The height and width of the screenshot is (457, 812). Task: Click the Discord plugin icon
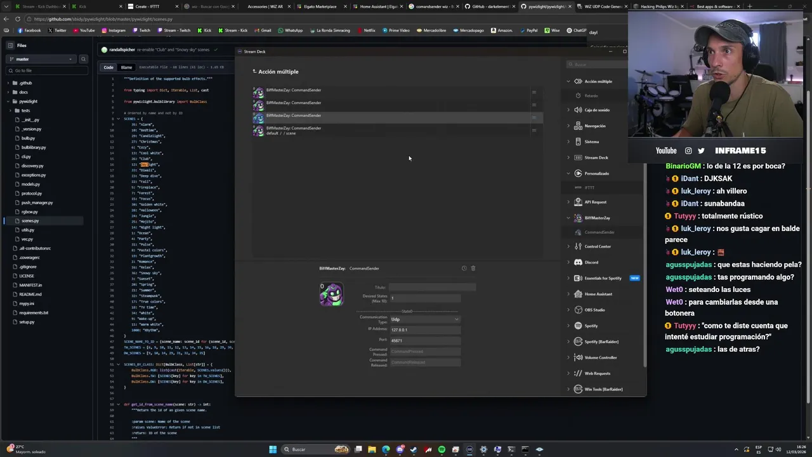coord(578,262)
